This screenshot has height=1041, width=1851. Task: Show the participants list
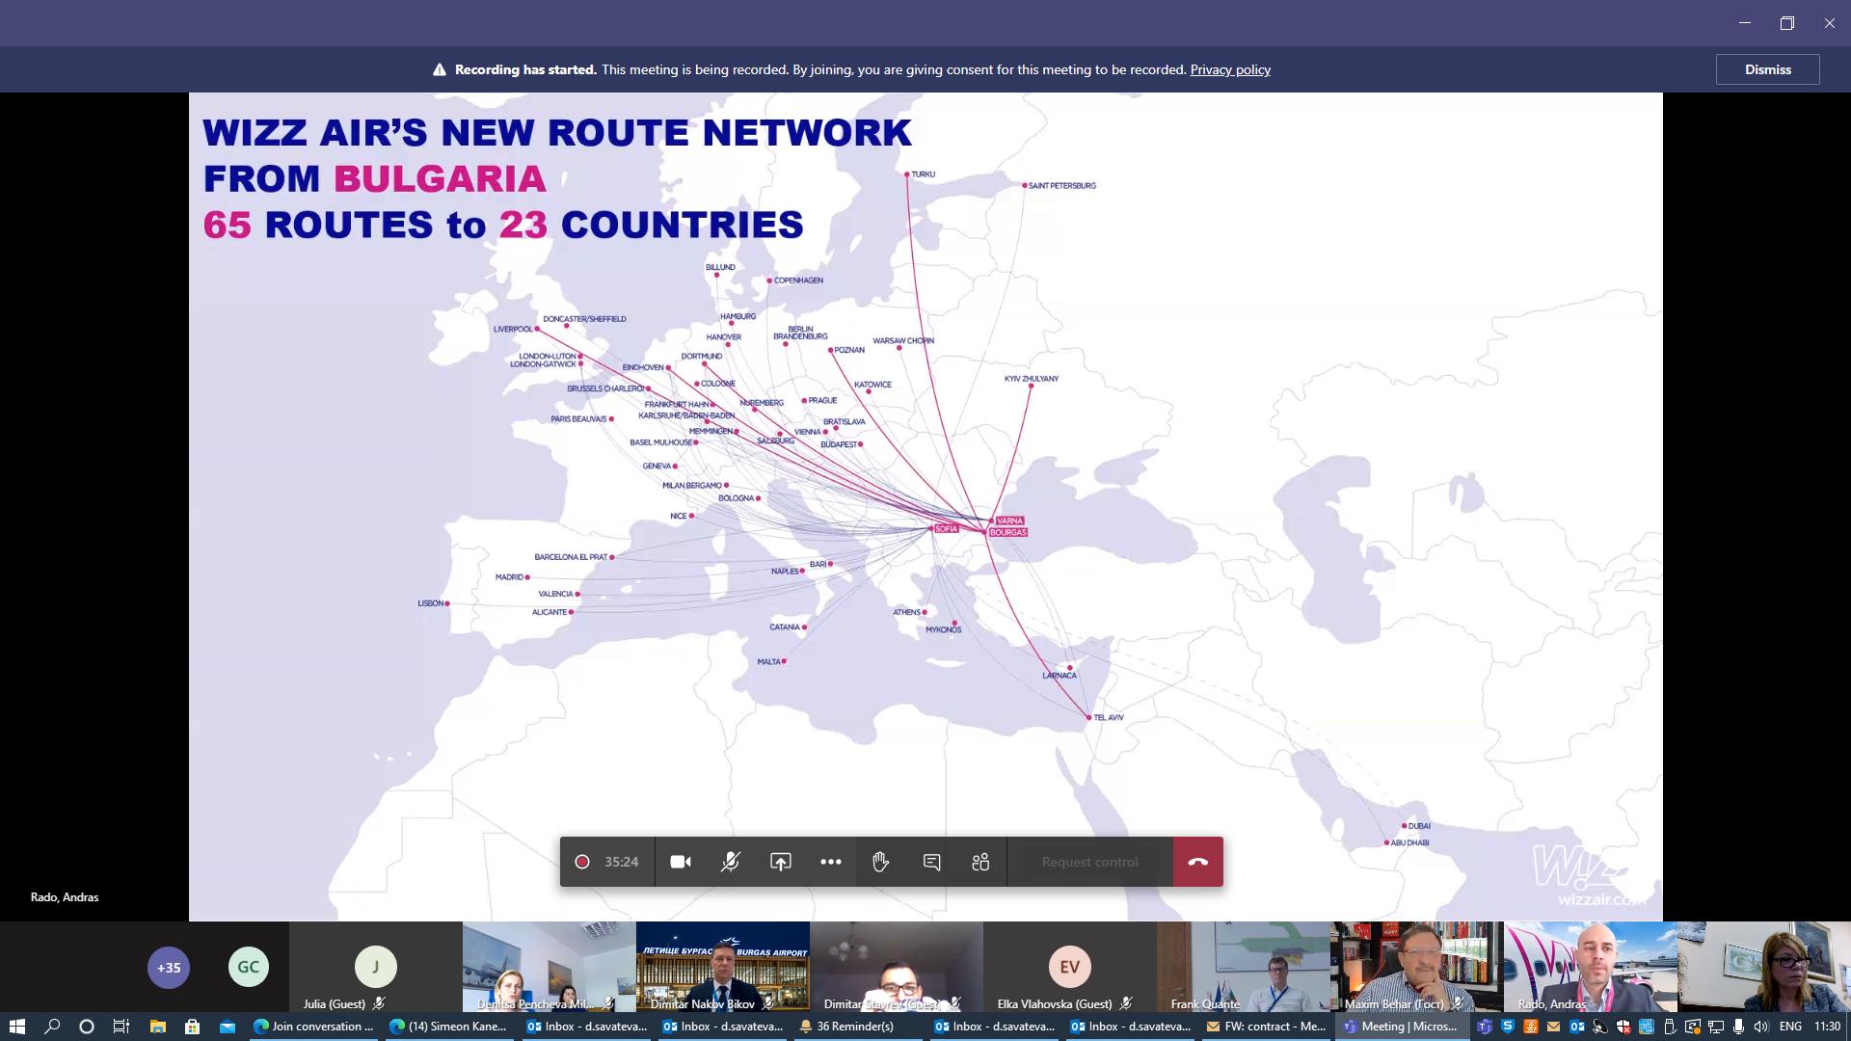coord(981,862)
